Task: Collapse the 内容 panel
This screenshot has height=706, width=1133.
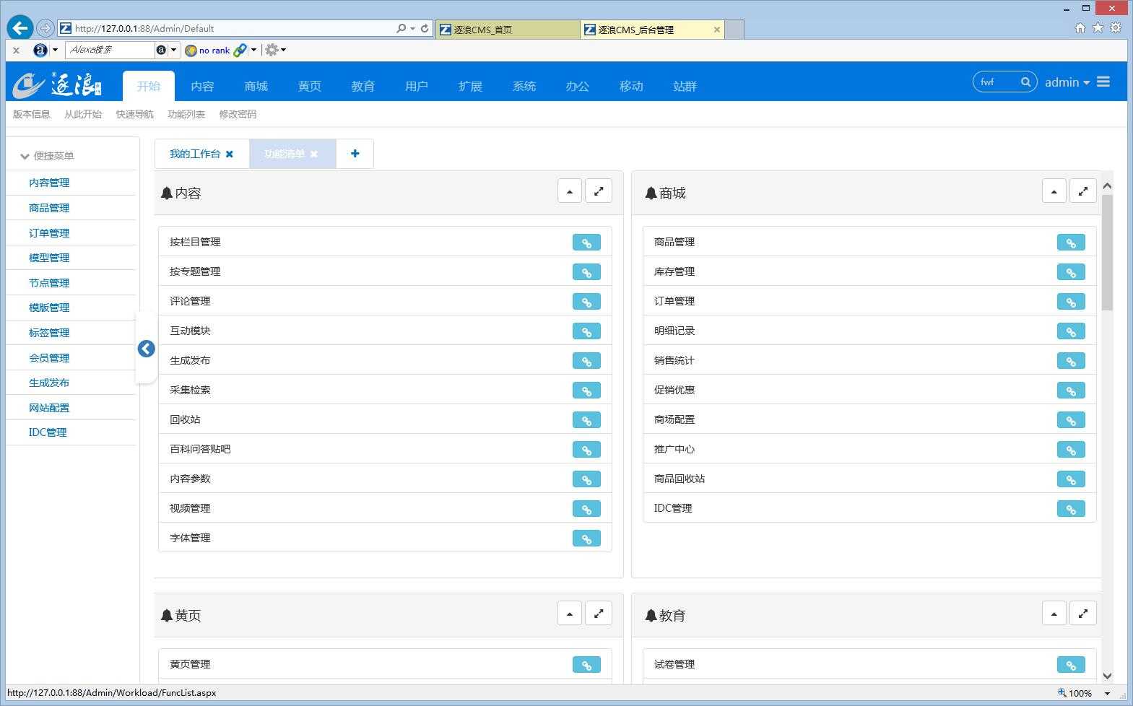Action: [570, 191]
